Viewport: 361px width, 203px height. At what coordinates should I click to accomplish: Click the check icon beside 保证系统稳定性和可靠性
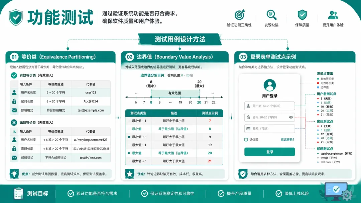144,193
